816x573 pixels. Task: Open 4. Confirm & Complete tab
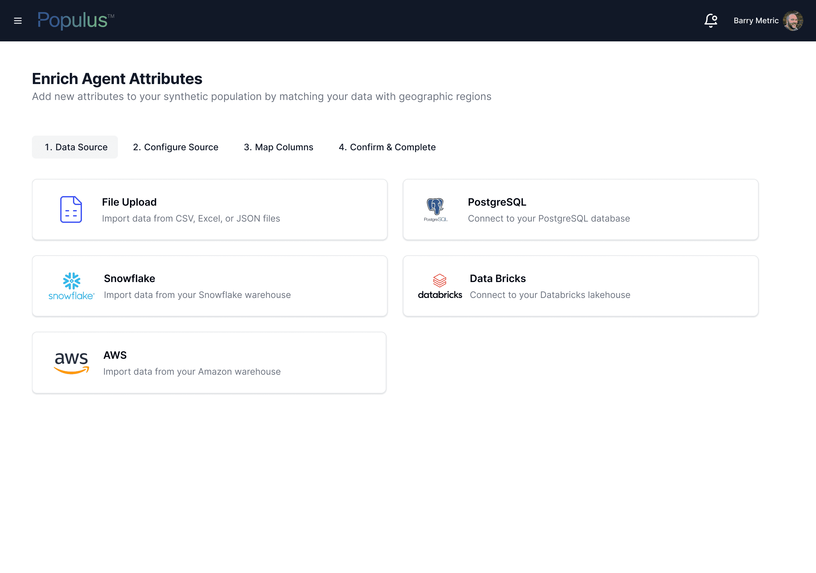[387, 147]
